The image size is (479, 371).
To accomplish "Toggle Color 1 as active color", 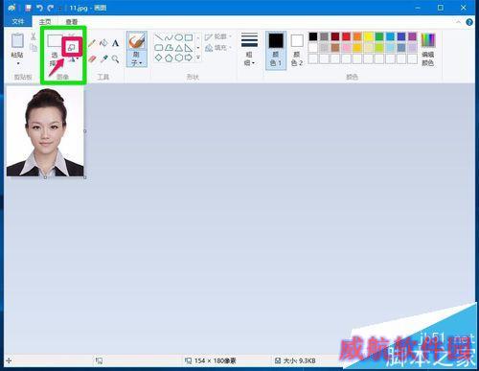I will pyautogui.click(x=276, y=51).
